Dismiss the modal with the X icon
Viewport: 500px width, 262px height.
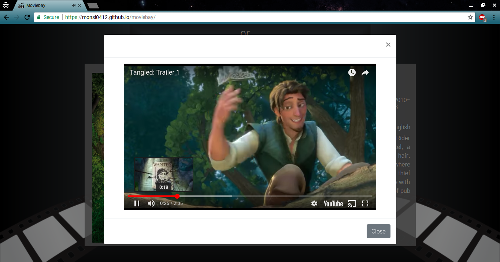click(388, 45)
